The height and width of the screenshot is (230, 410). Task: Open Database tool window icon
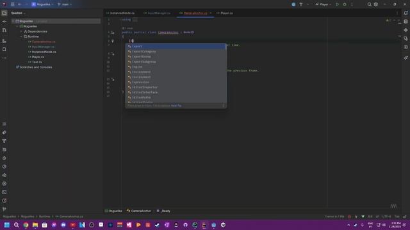pos(406,22)
